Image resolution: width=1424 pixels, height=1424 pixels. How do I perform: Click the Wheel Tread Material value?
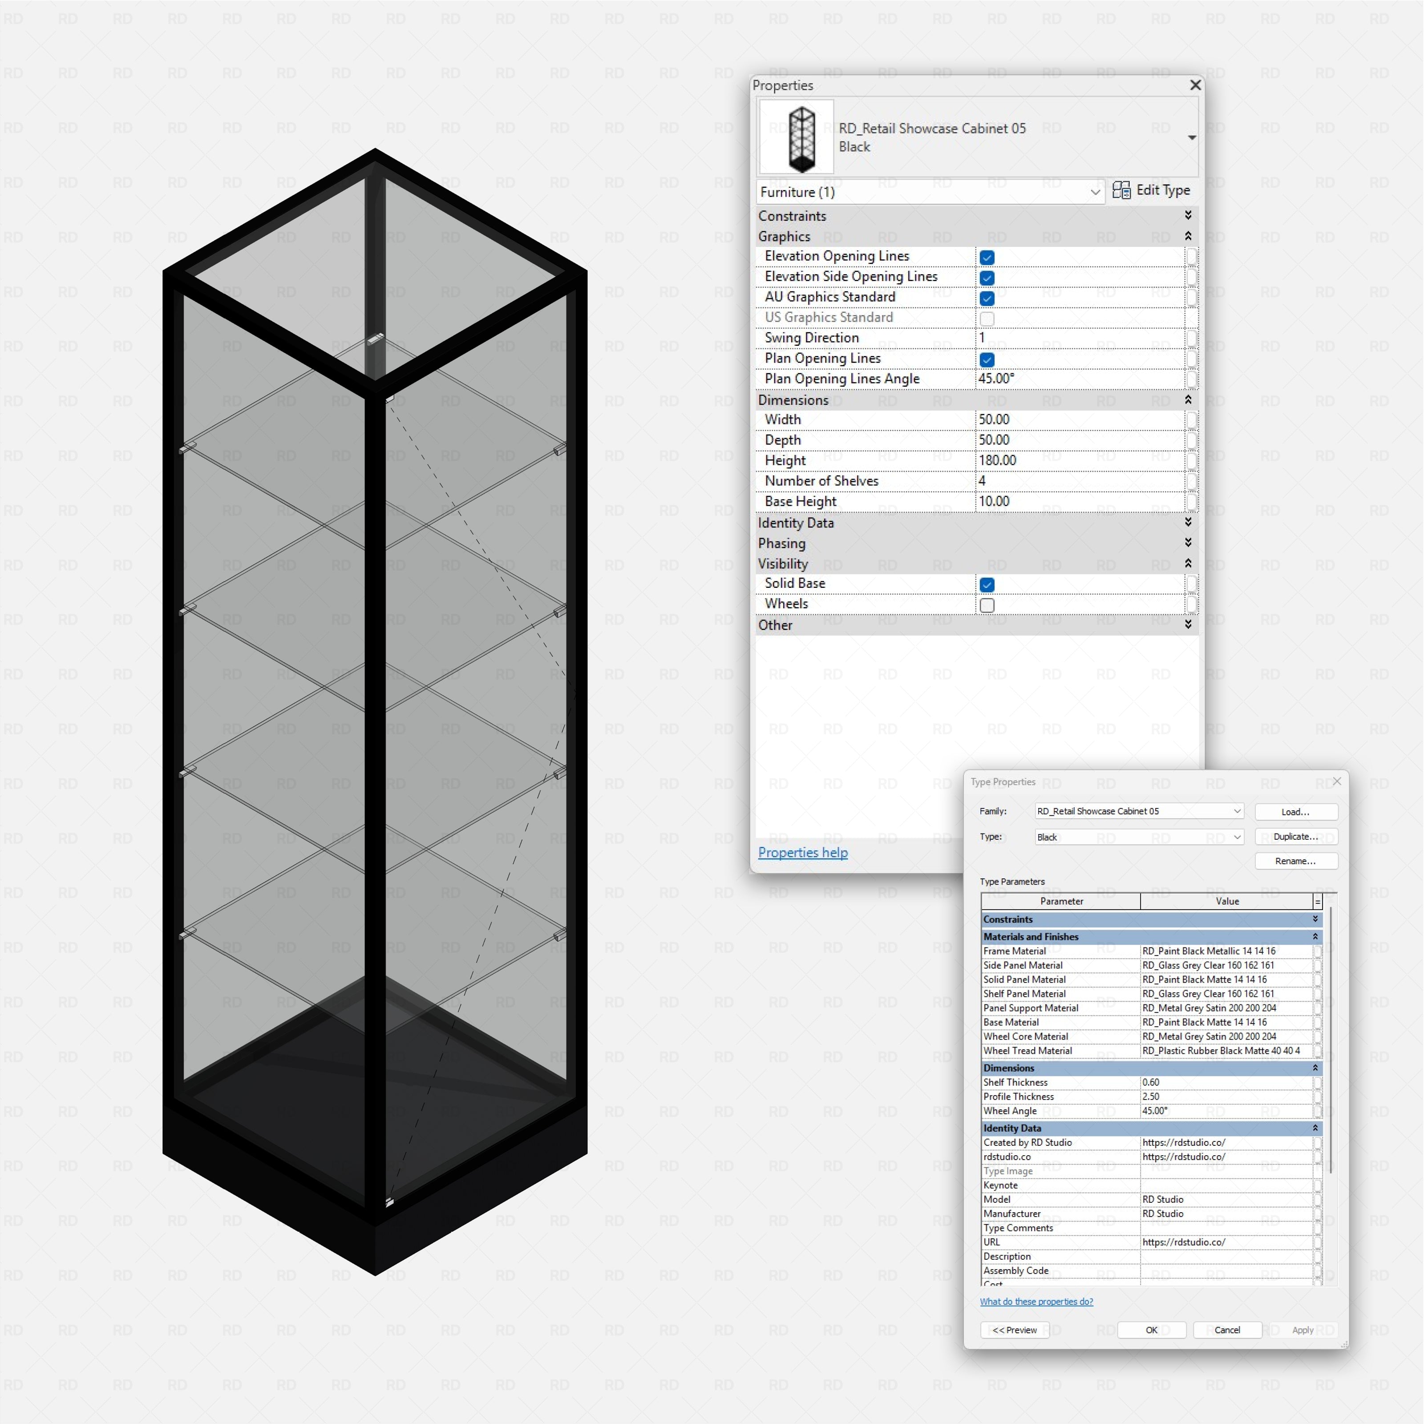tap(1226, 1050)
